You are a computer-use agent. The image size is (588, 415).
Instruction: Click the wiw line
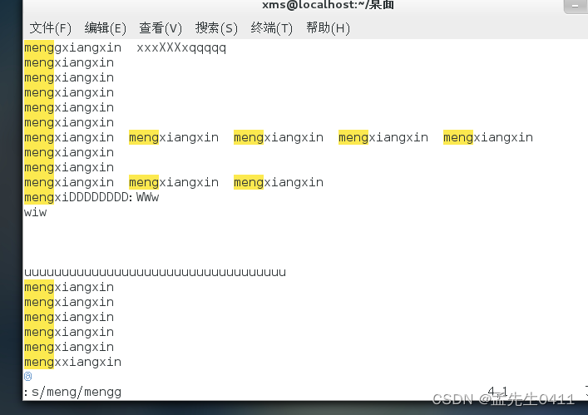[x=35, y=213]
